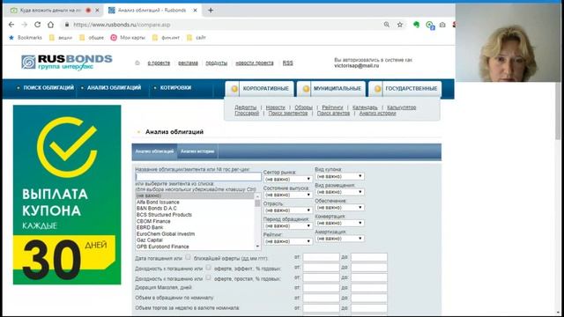The width and height of the screenshot is (564, 317).
Task: Check оферте checkbox for простая yield
Action: coord(208,277)
